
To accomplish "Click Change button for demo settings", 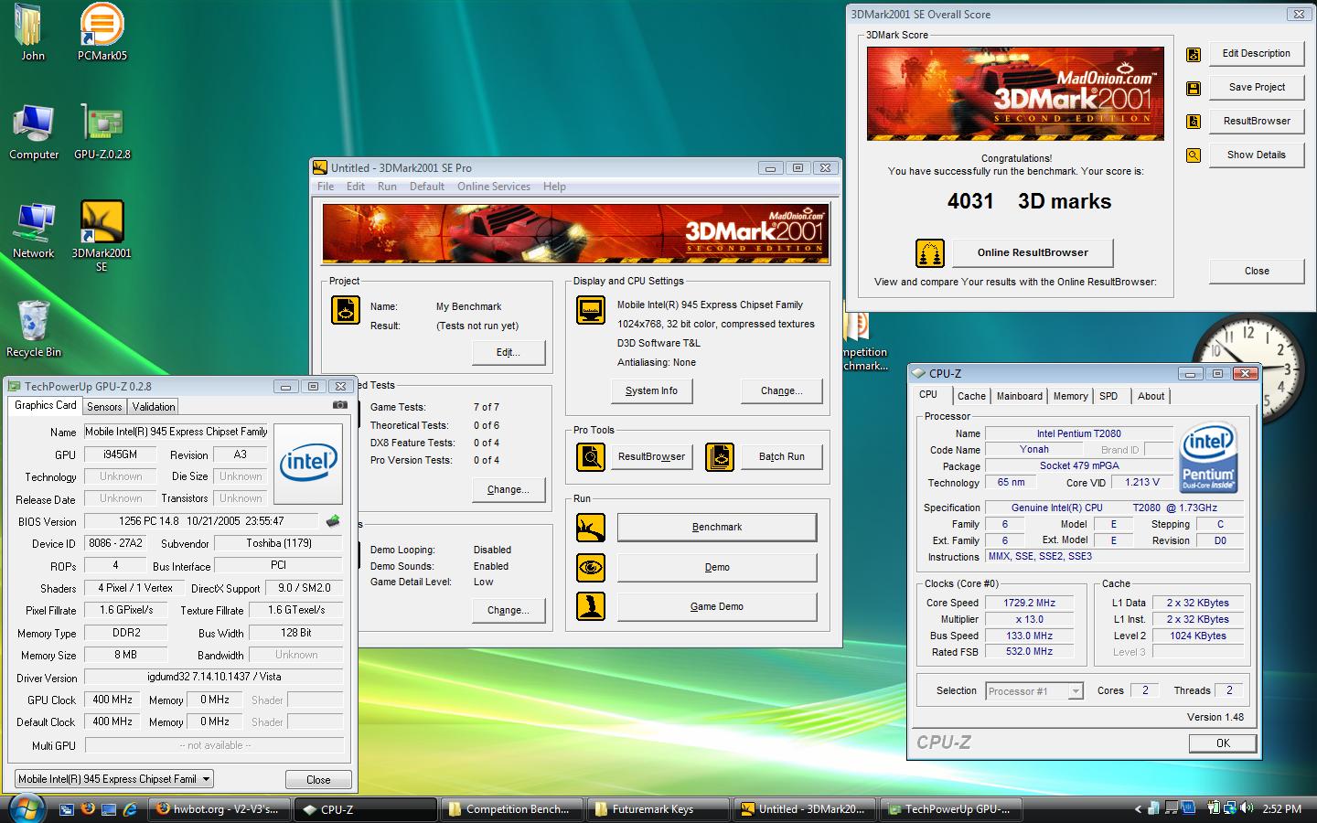I will click(509, 611).
